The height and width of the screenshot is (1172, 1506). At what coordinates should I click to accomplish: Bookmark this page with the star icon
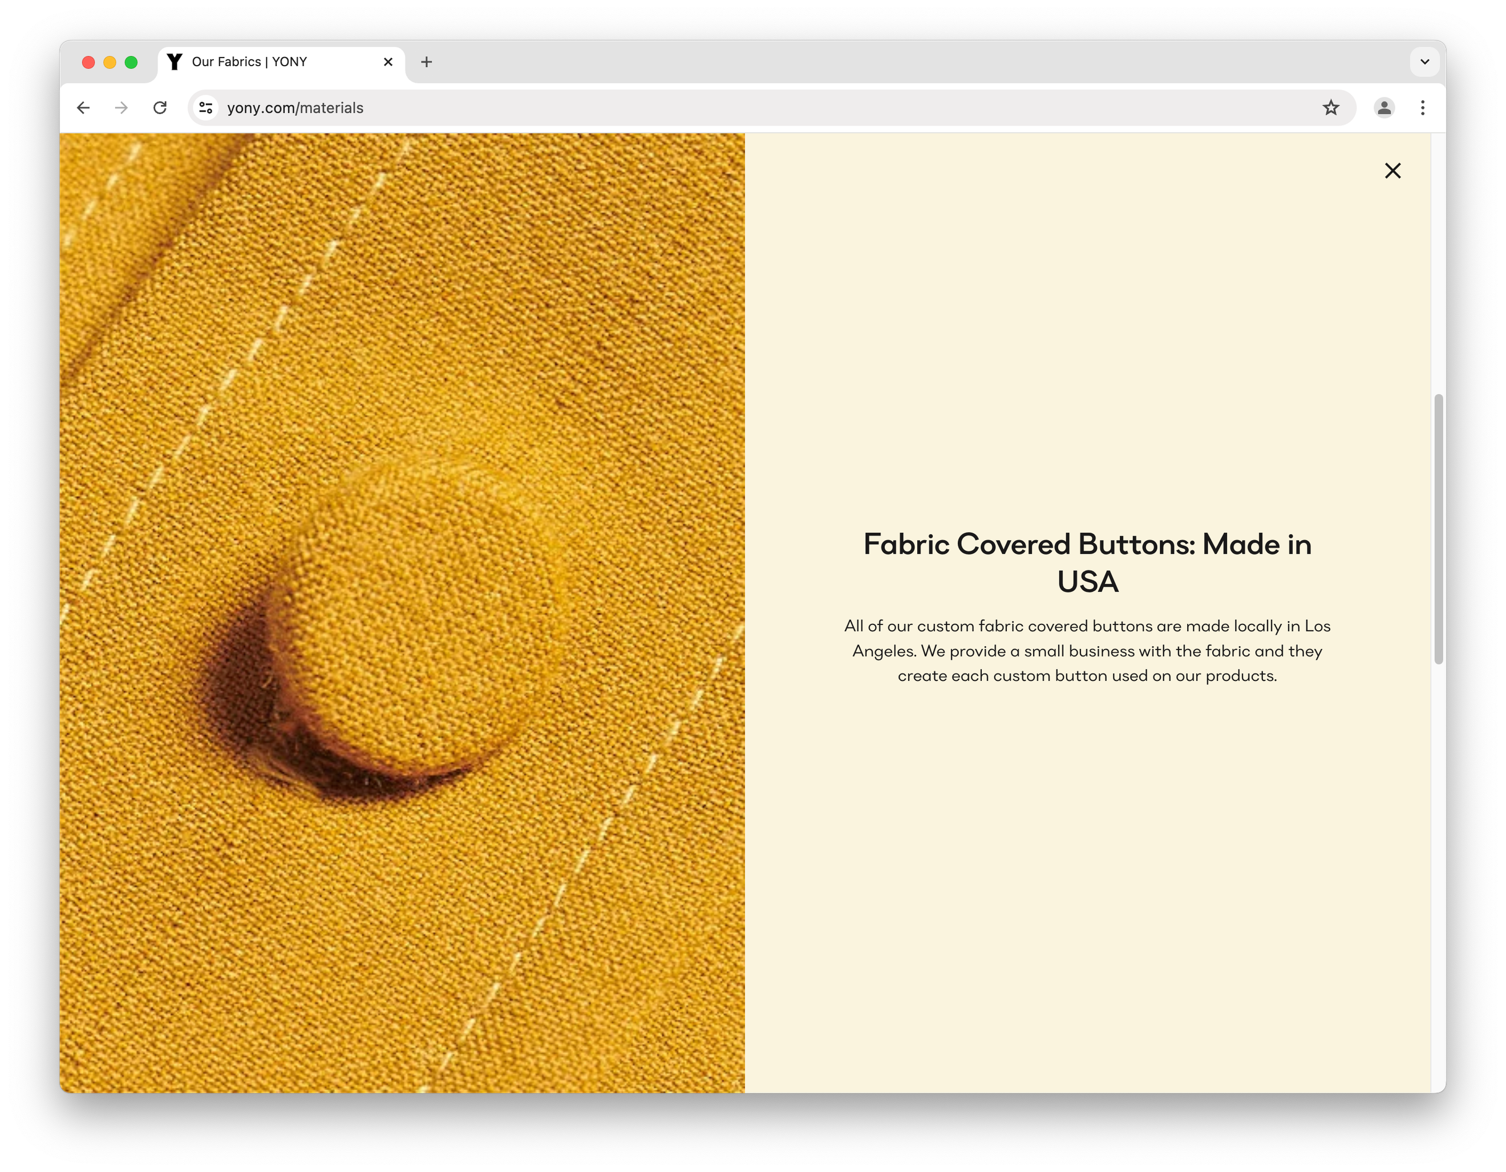pyautogui.click(x=1330, y=108)
